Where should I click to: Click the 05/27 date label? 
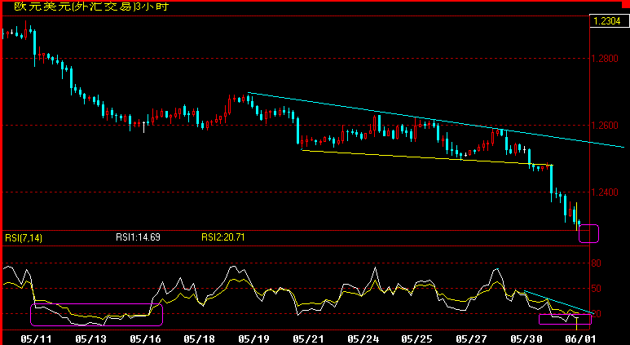471,339
